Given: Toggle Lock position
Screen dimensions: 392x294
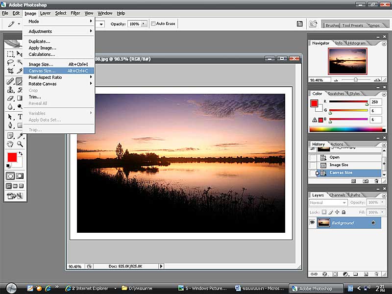Looking at the screenshot, I should click(337, 212).
